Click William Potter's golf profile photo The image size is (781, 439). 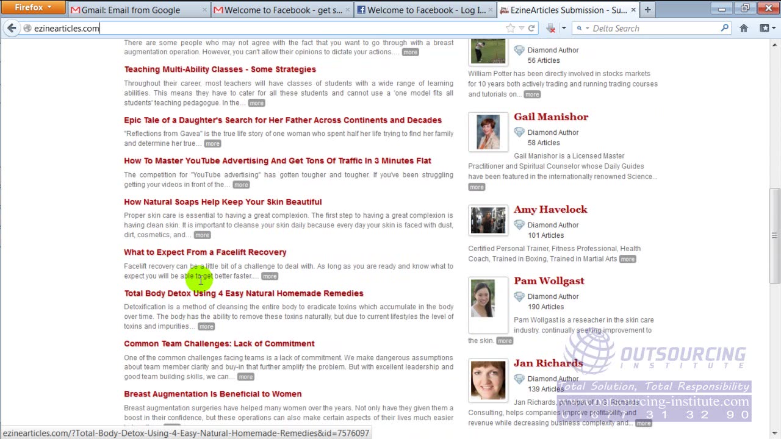(488, 51)
